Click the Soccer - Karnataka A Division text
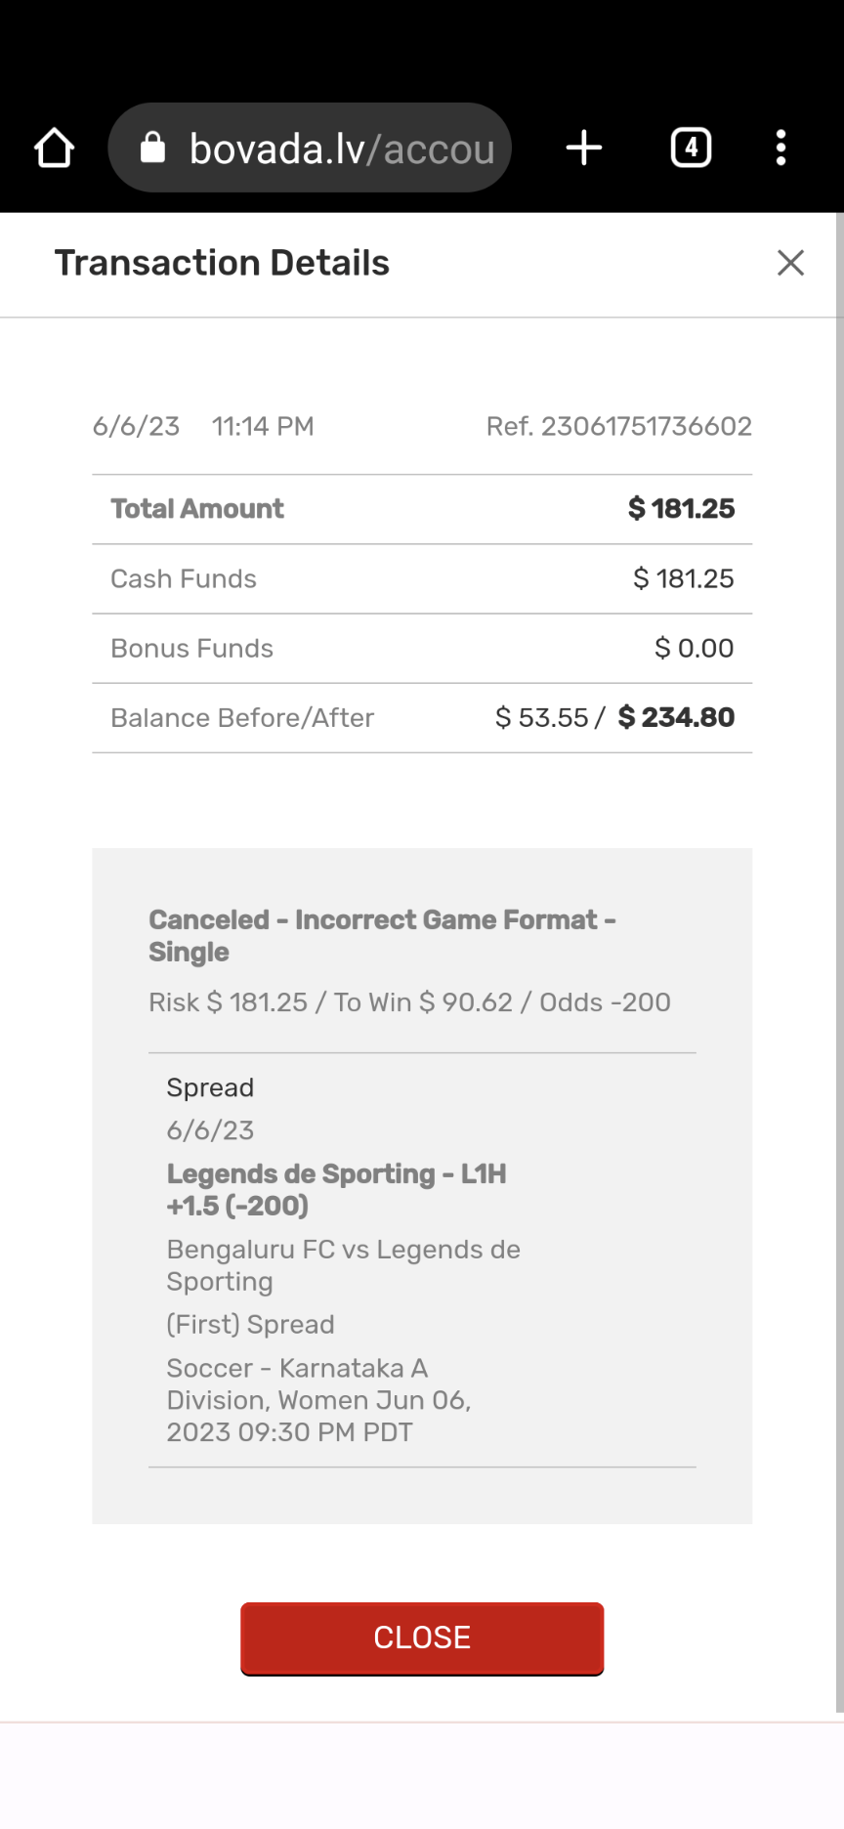844x1829 pixels. 318,1400
